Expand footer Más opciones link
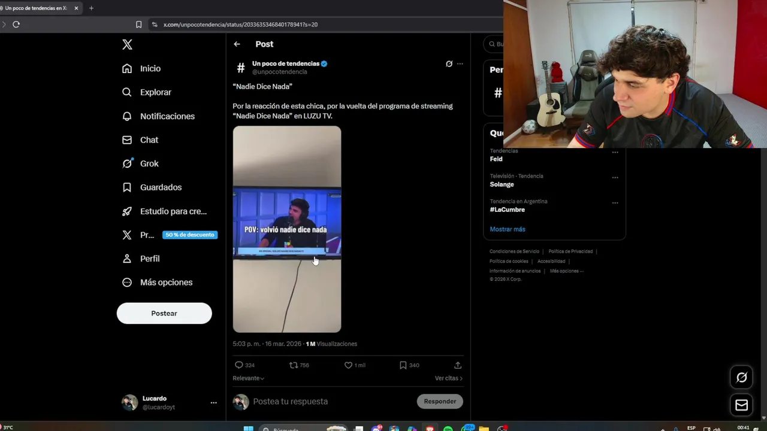 (566, 271)
